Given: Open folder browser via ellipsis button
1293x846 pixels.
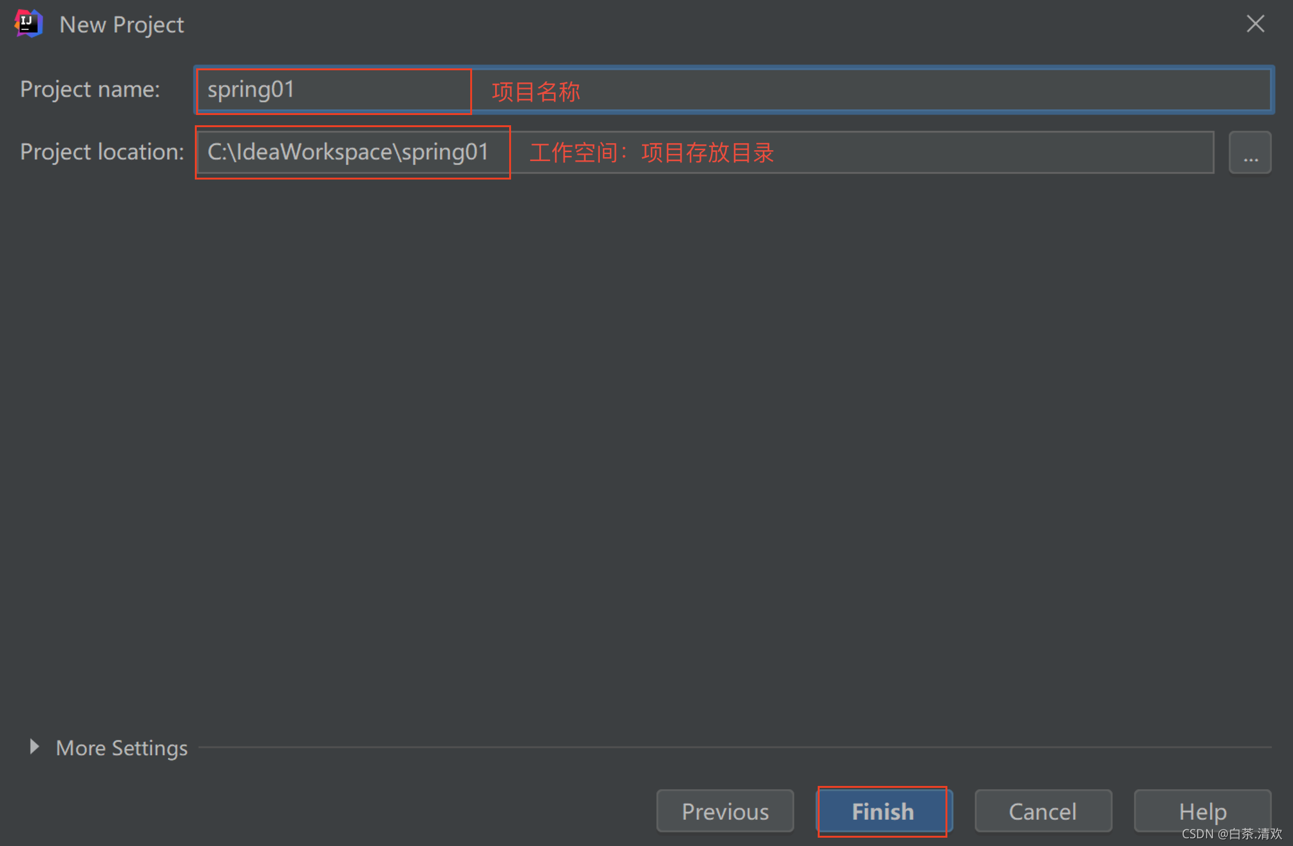Looking at the screenshot, I should click(x=1250, y=153).
